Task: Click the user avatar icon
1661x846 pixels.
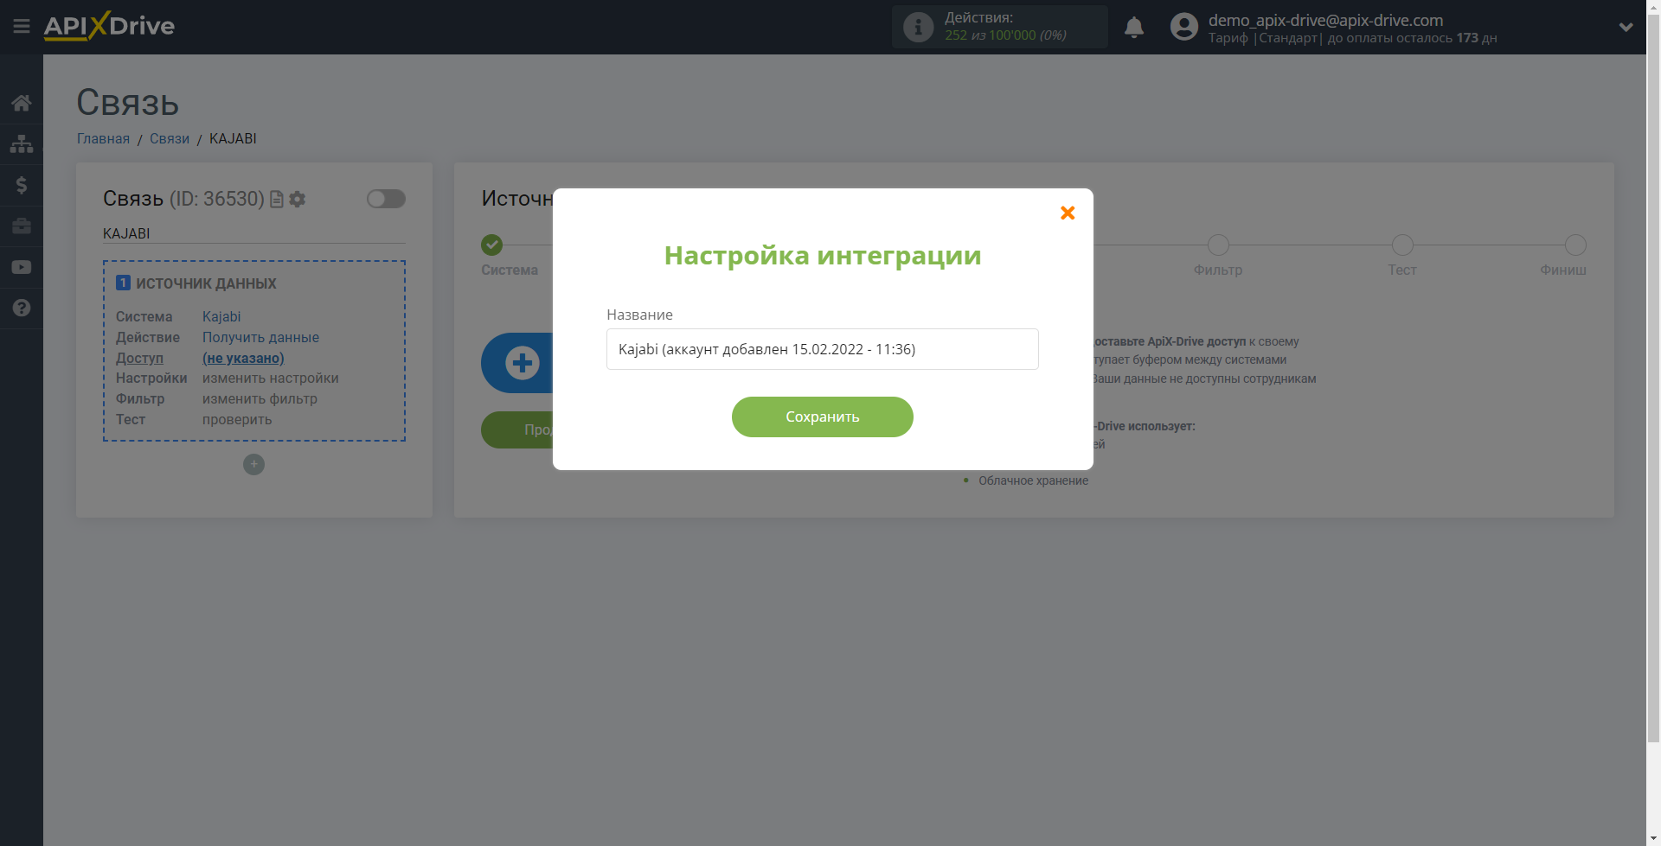Action: [1184, 27]
